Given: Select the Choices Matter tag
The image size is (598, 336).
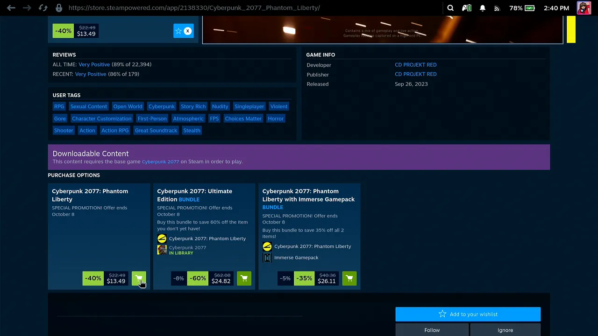Looking at the screenshot, I should point(243,119).
